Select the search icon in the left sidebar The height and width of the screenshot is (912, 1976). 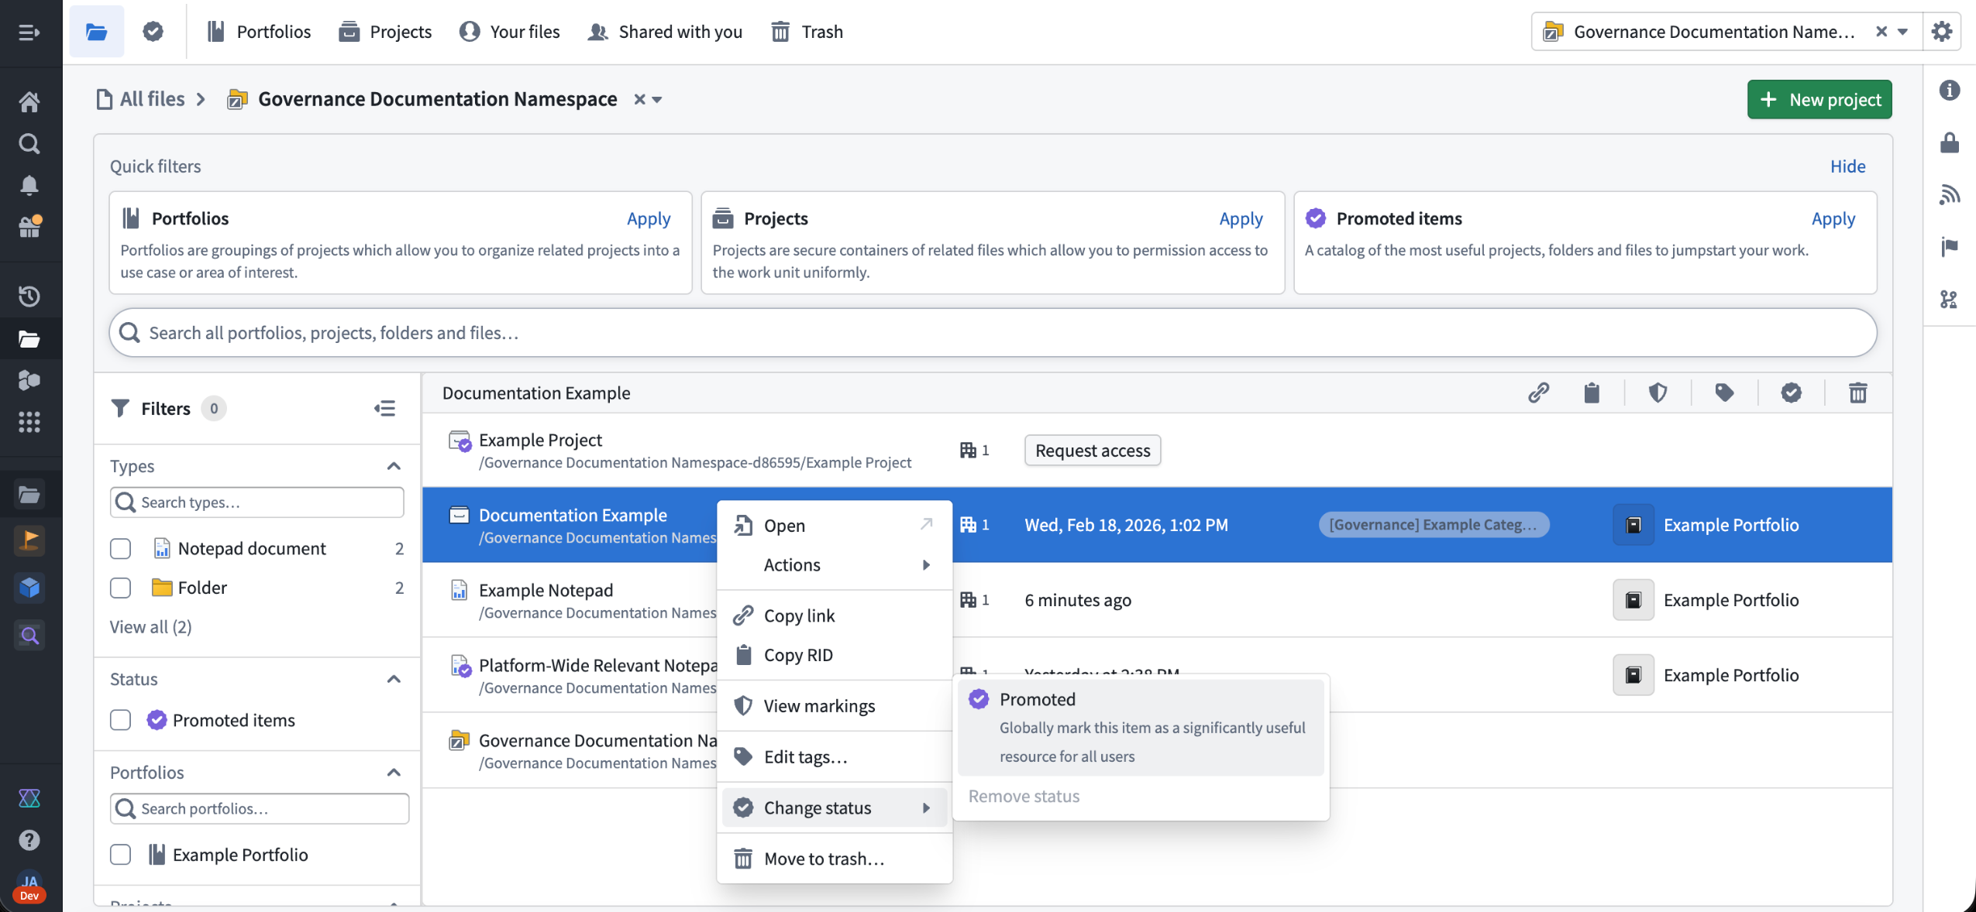(29, 143)
